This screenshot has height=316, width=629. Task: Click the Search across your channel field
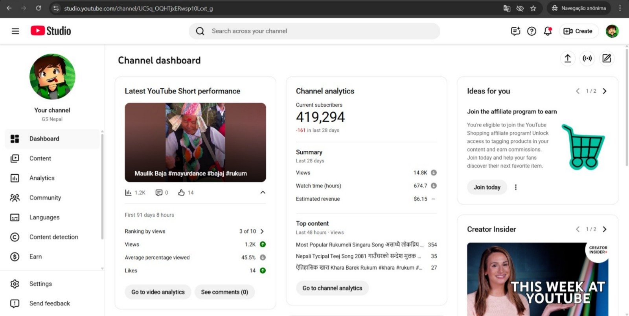coord(314,31)
